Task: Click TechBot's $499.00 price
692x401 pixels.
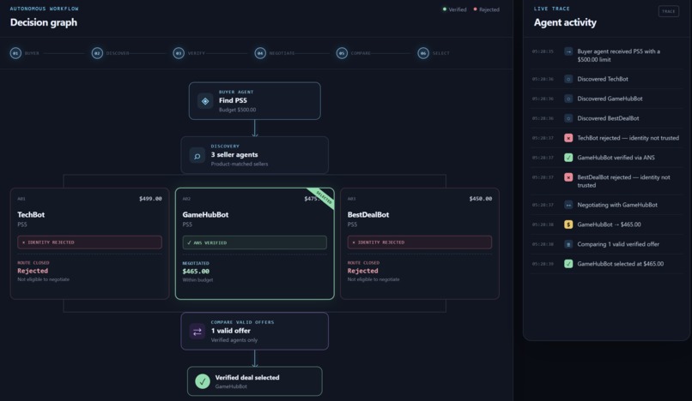Action: click(x=150, y=199)
